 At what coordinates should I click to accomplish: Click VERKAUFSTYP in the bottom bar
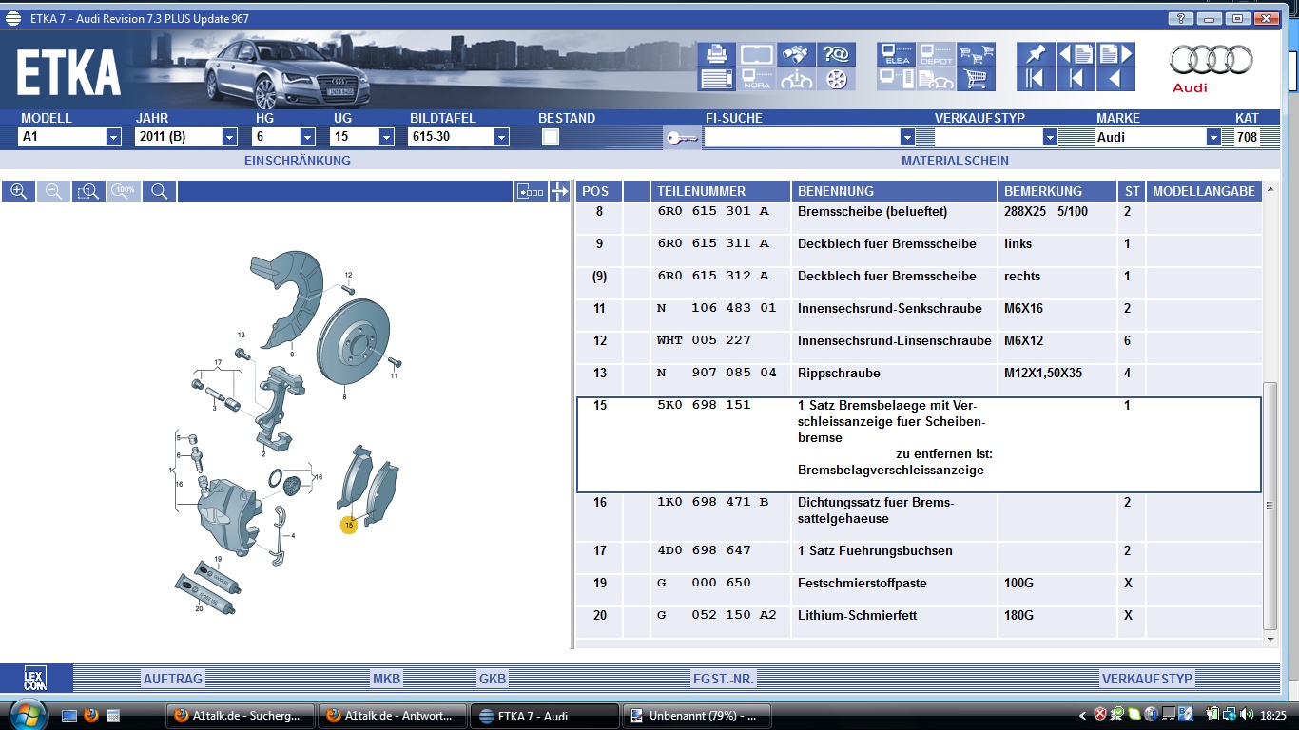click(1147, 679)
